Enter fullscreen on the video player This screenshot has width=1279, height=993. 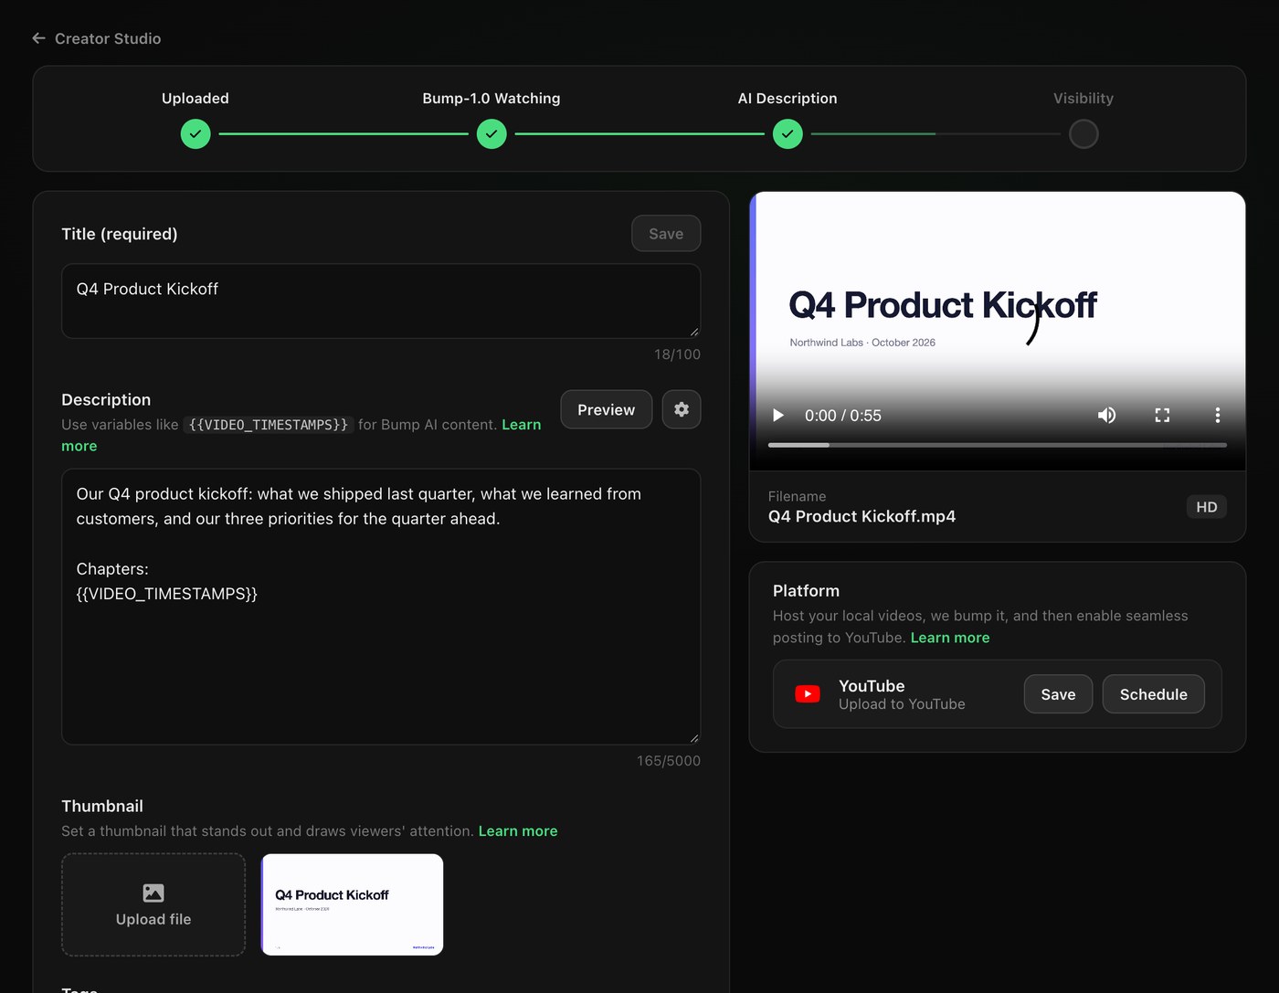(1162, 416)
